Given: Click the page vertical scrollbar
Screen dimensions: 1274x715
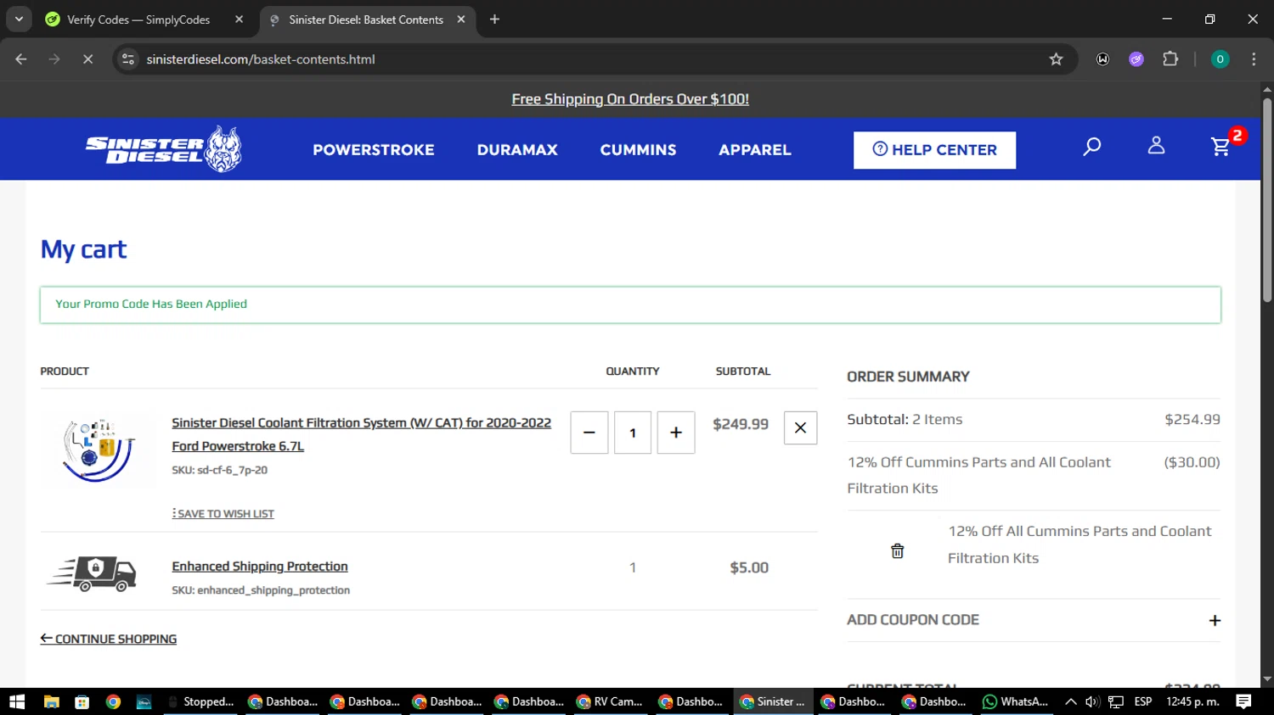Looking at the screenshot, I should pos(1267,200).
